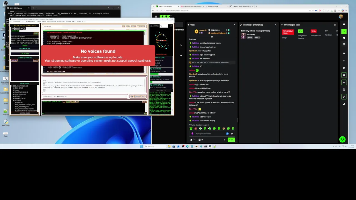Open chat settings gear icon
The width and height of the screenshot is (356, 200).
pyautogui.click(x=225, y=140)
